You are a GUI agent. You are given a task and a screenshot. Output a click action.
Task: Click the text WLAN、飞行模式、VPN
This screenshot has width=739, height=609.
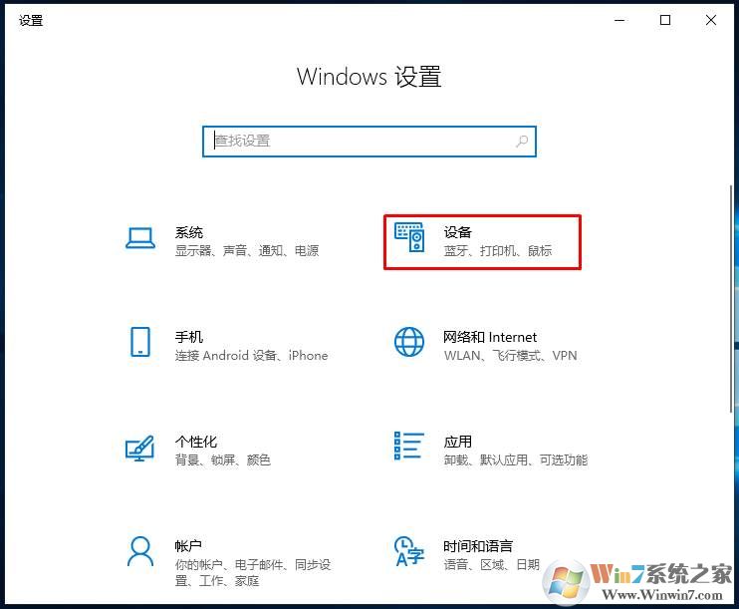click(510, 355)
